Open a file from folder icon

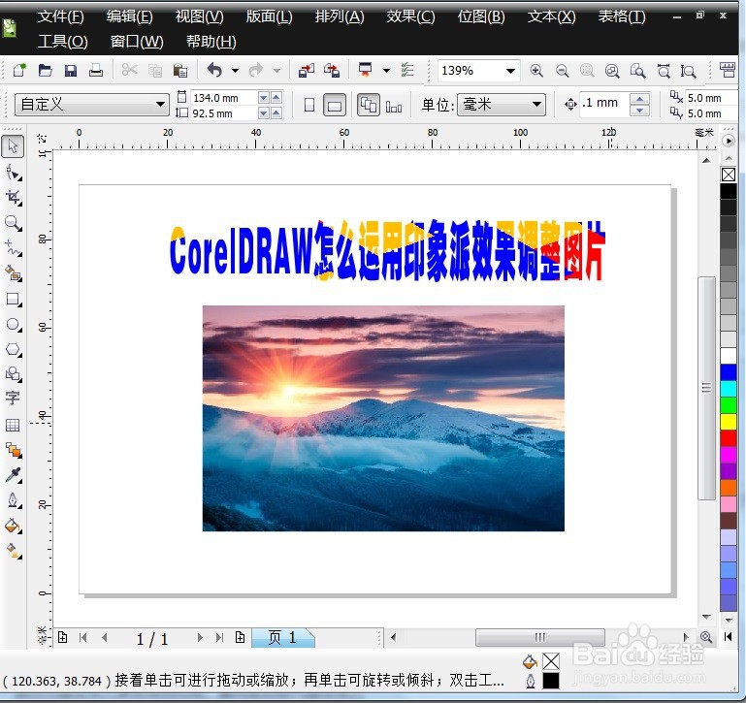[46, 71]
